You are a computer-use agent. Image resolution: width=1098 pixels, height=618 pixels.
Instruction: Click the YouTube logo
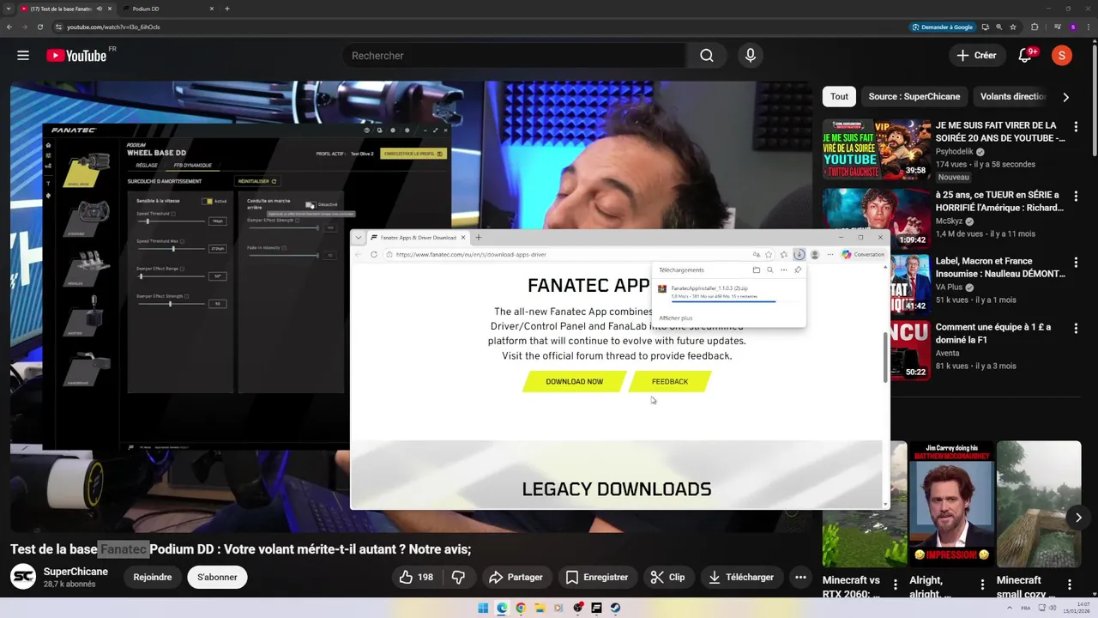[76, 56]
